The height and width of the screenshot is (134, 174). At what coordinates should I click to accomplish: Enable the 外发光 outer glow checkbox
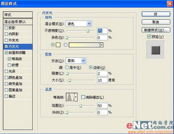tap(6, 40)
